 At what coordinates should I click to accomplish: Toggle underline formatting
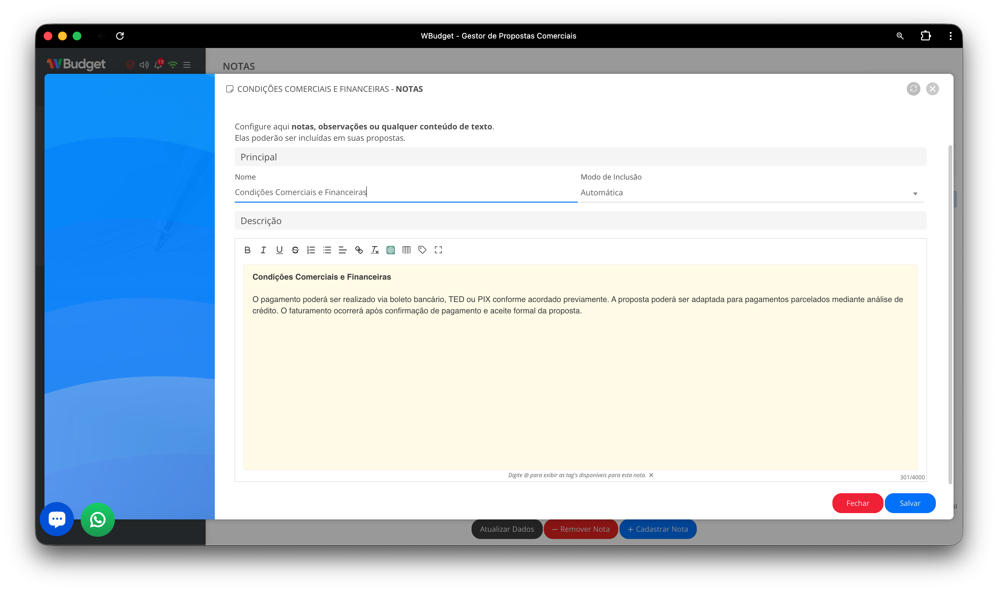(x=279, y=250)
